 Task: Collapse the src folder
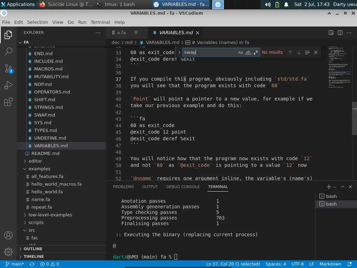[61, 230]
